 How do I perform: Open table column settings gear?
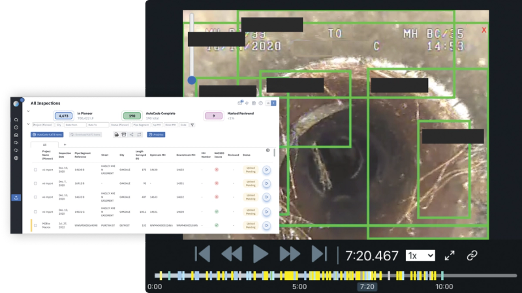pos(268,150)
